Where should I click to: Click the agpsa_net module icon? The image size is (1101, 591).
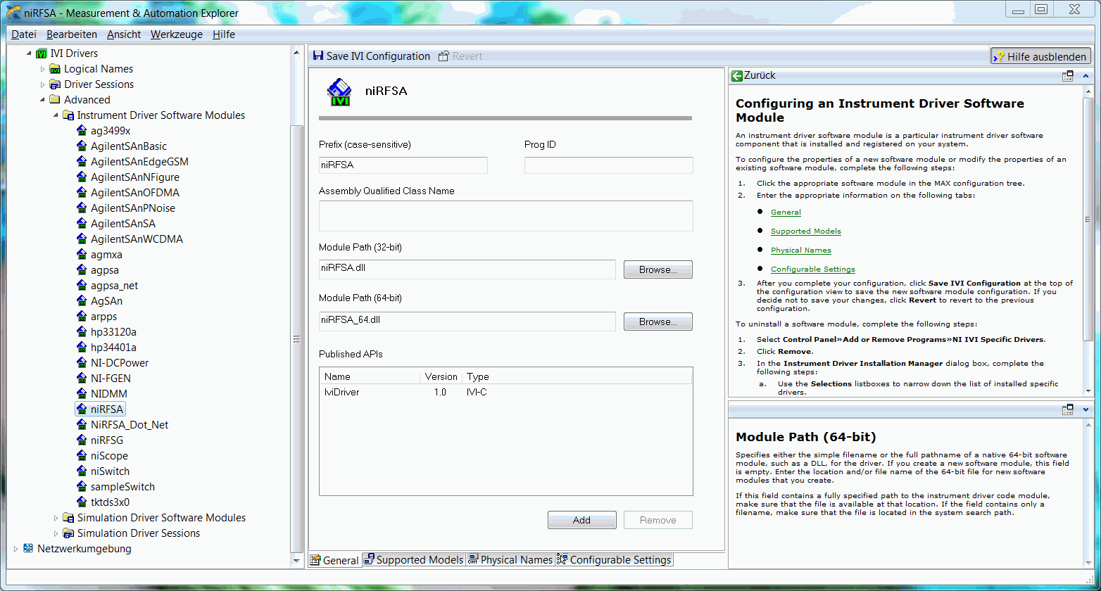tap(82, 286)
